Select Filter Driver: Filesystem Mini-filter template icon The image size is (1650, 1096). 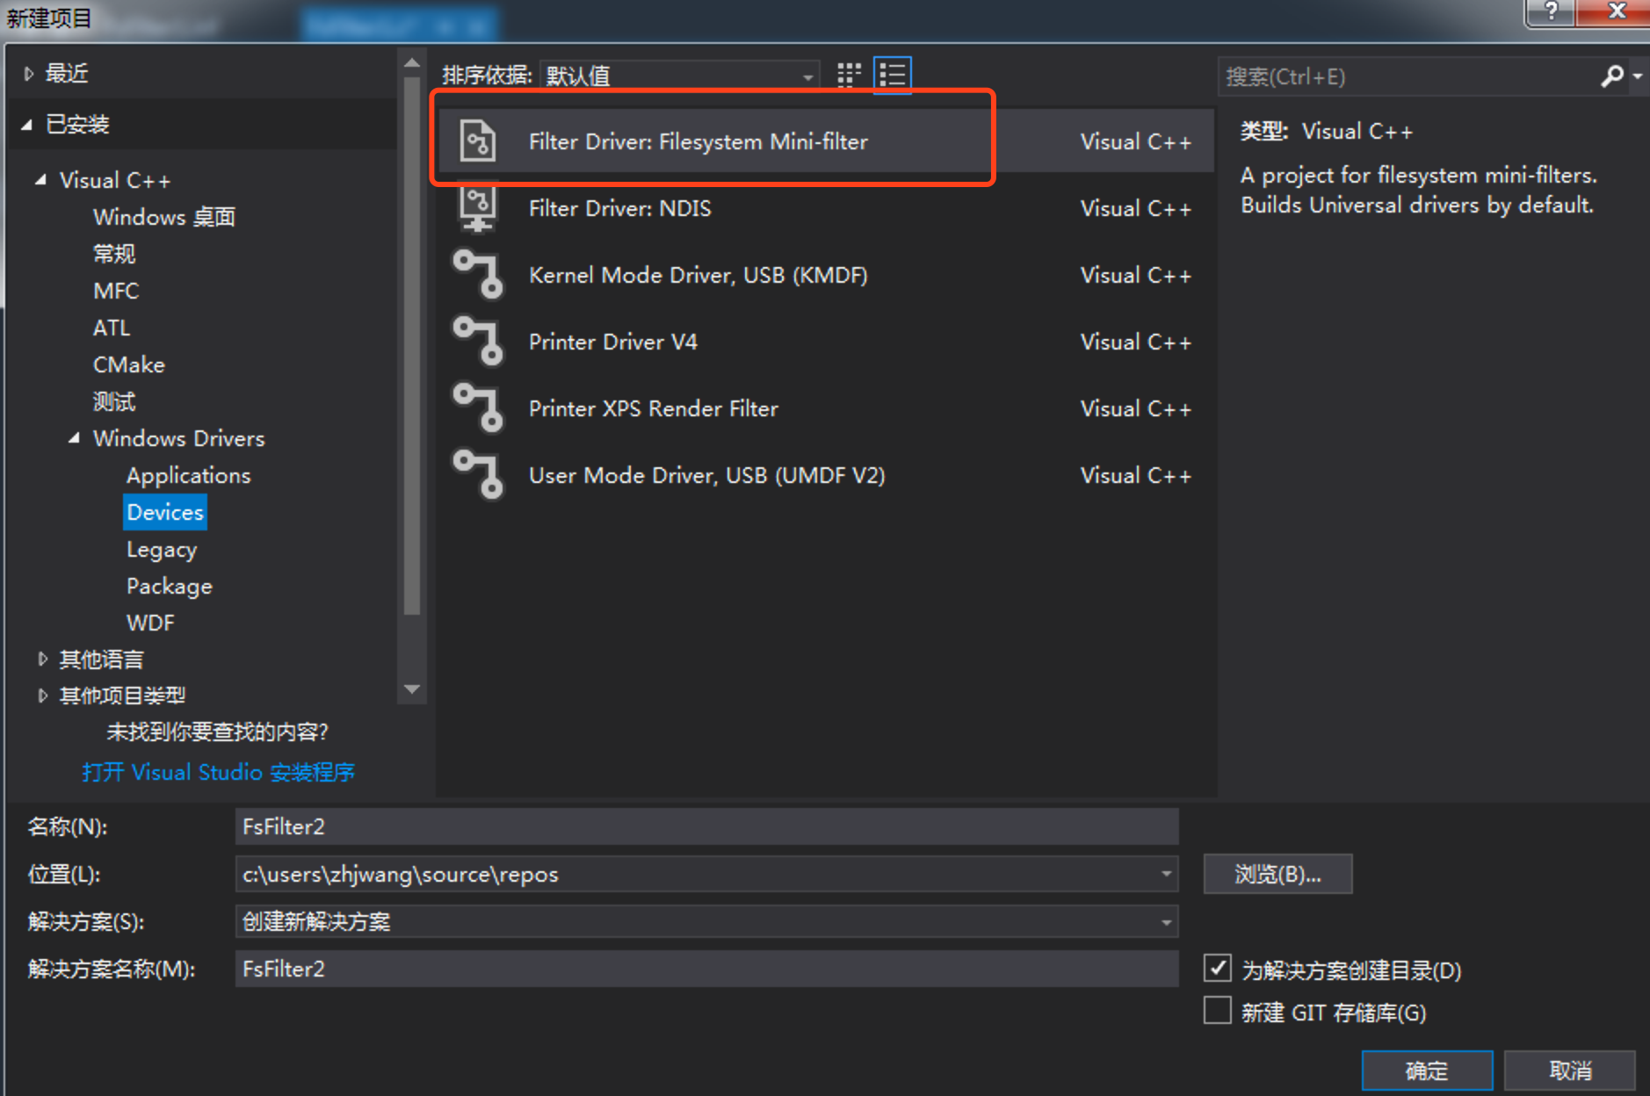pyautogui.click(x=478, y=141)
